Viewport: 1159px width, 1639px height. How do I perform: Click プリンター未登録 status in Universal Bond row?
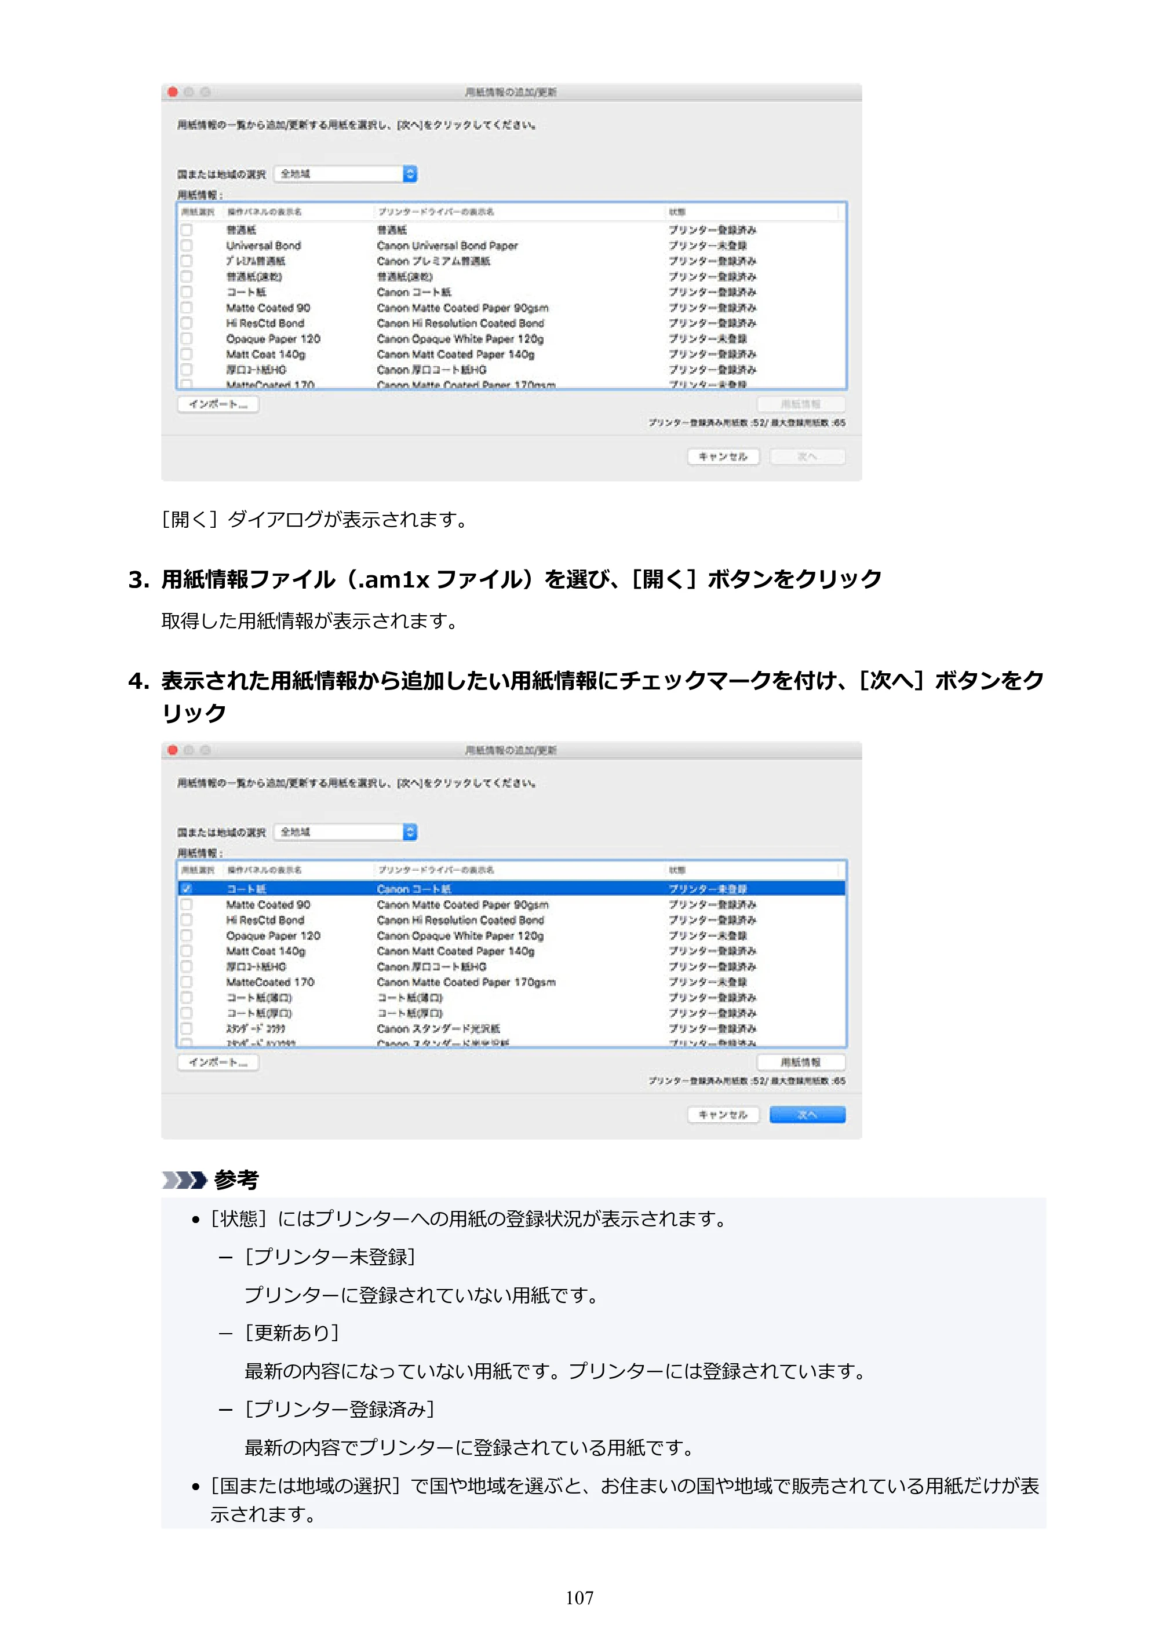[708, 246]
